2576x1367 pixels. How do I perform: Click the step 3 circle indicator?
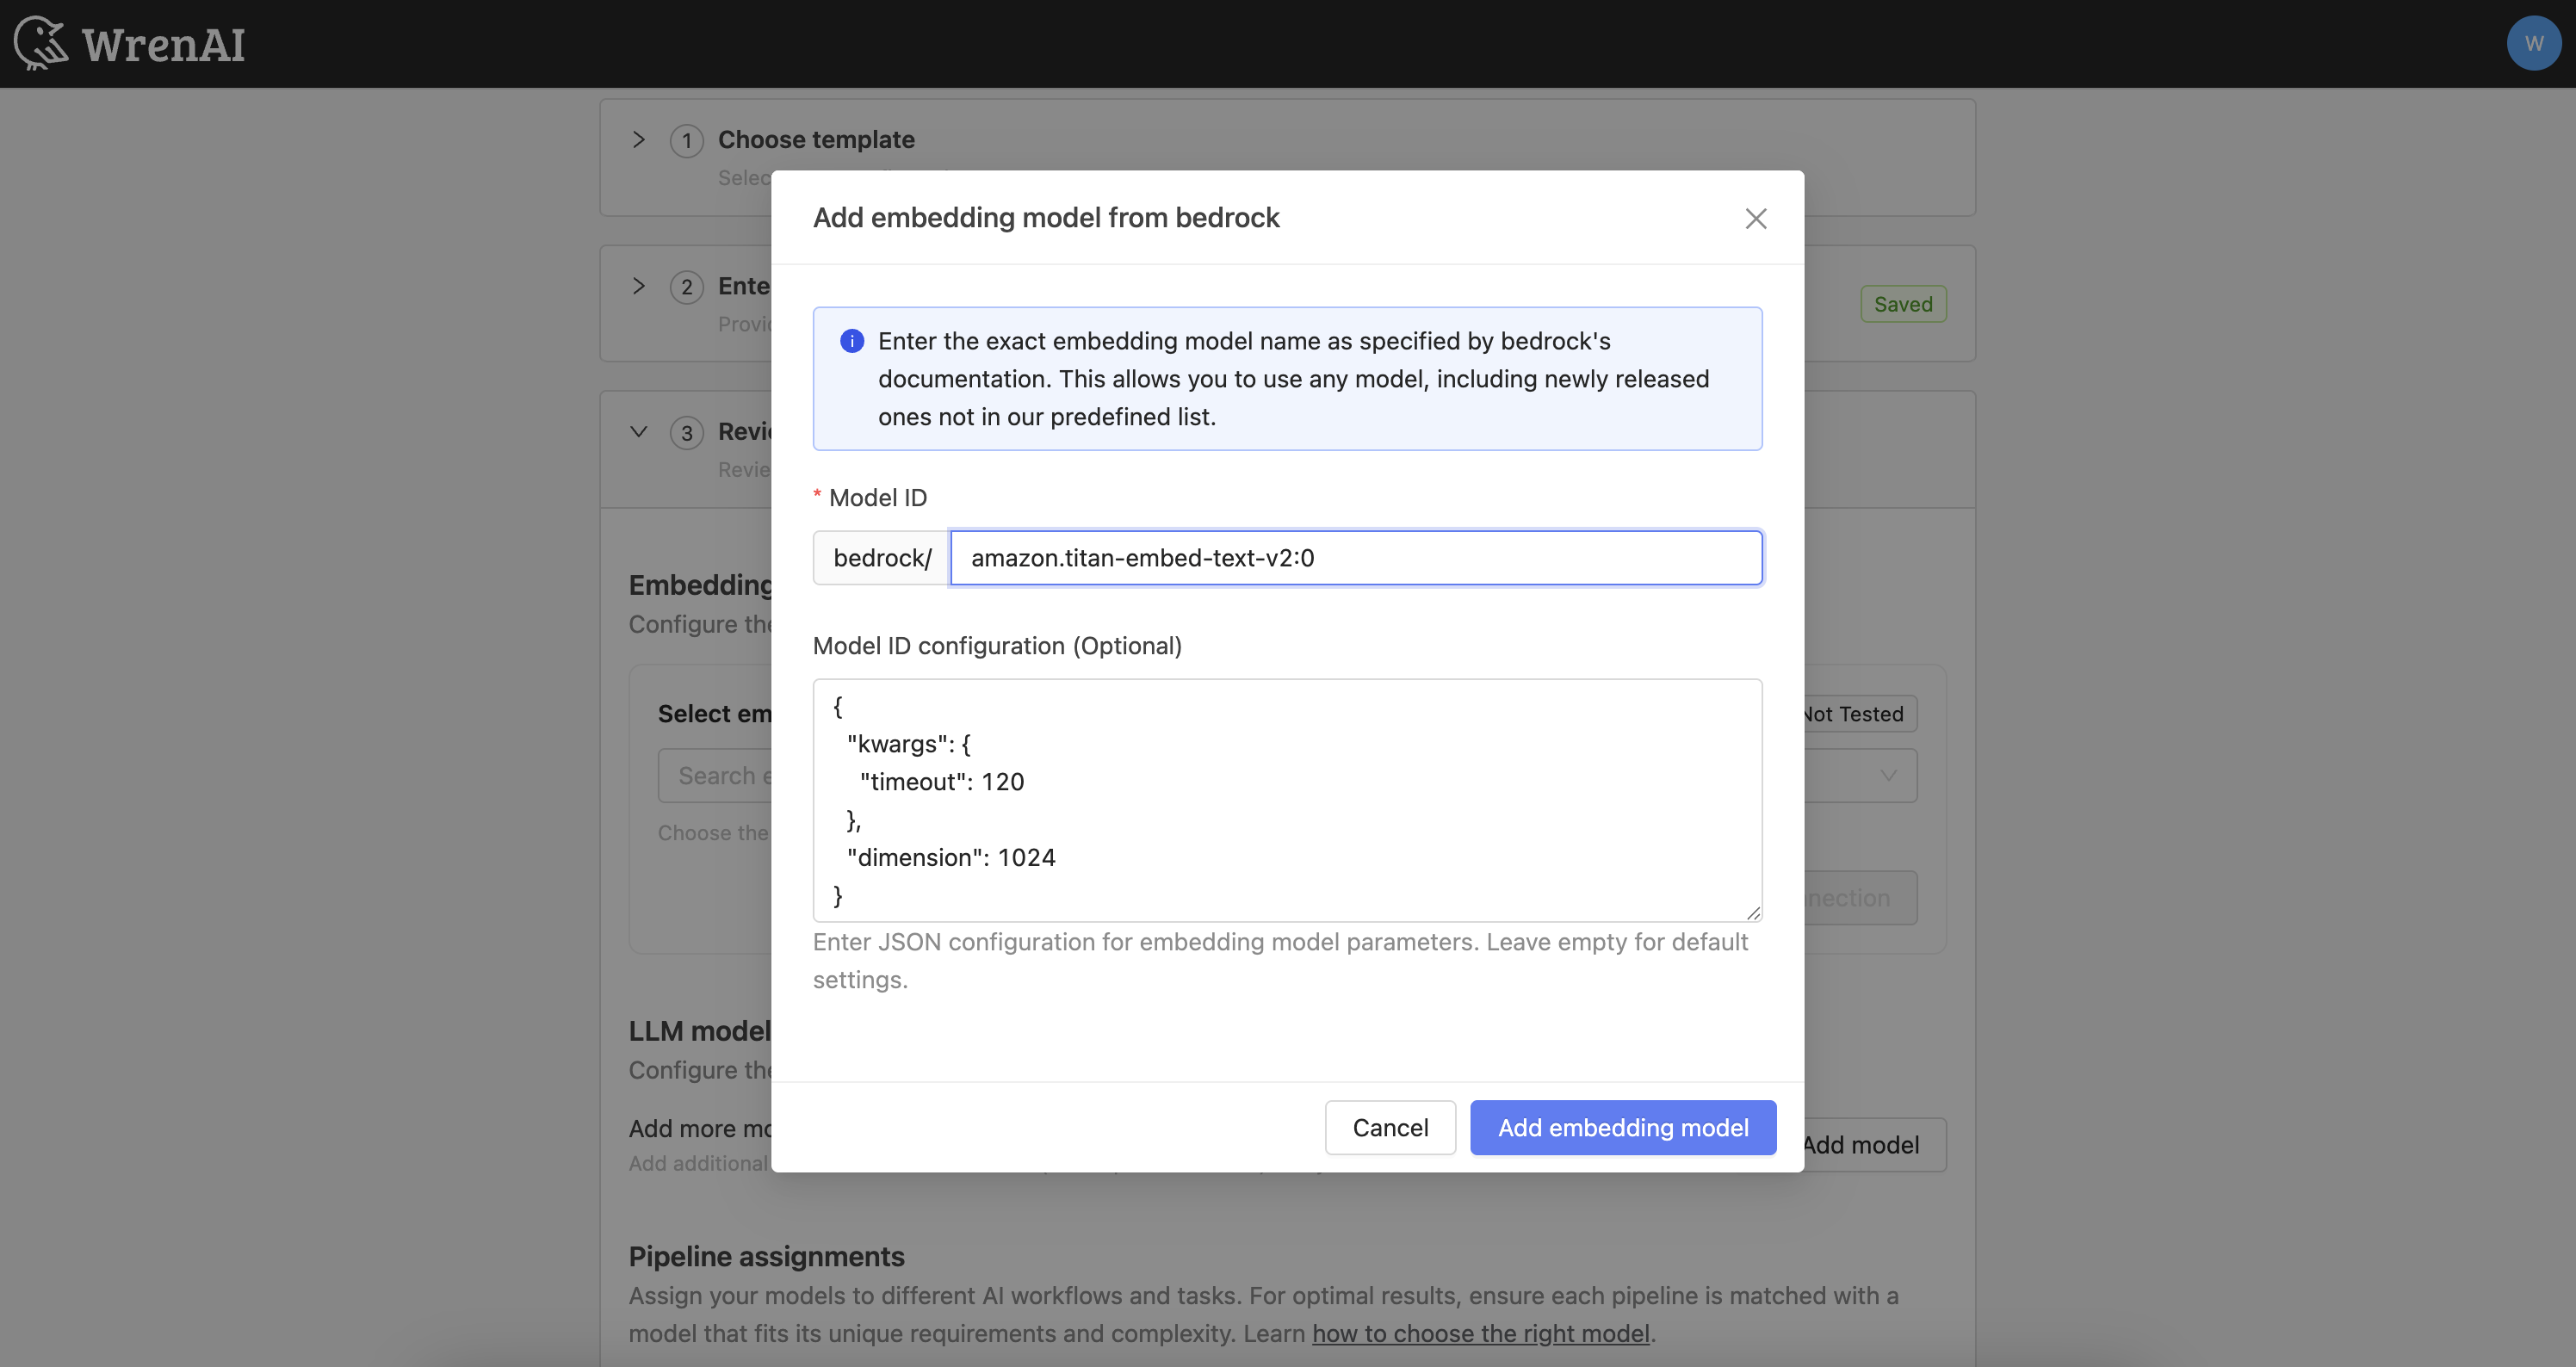[686, 433]
